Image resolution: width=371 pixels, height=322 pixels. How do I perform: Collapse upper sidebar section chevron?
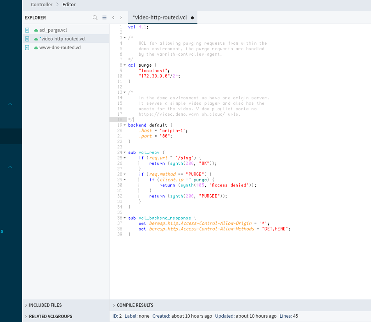(10, 104)
